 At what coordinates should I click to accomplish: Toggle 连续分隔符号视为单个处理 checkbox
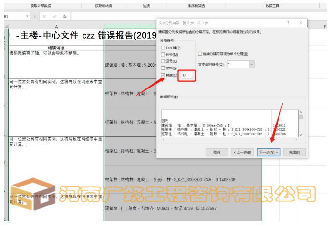(200, 54)
